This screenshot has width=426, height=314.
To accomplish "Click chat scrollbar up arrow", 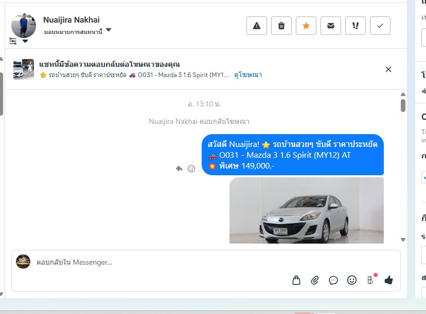I will (403, 94).
